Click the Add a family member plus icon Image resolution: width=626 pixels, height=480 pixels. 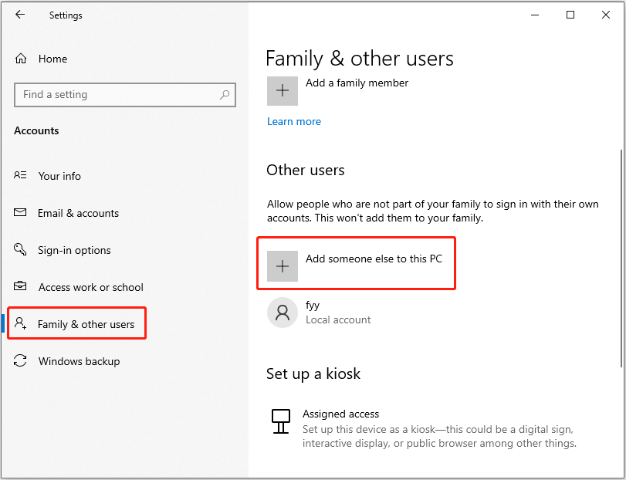282,91
